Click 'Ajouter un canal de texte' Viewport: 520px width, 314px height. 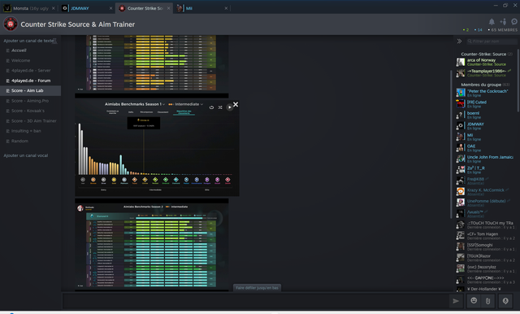coord(28,41)
